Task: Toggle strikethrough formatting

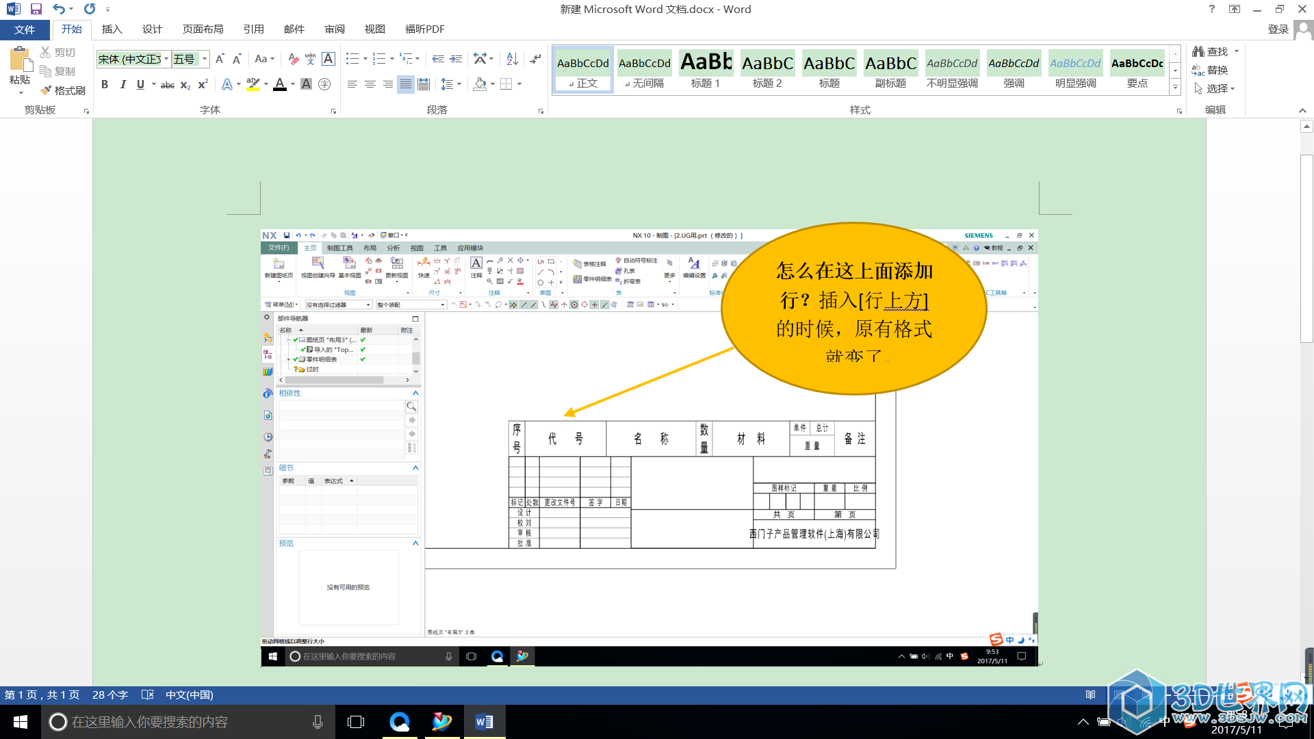Action: click(x=168, y=84)
